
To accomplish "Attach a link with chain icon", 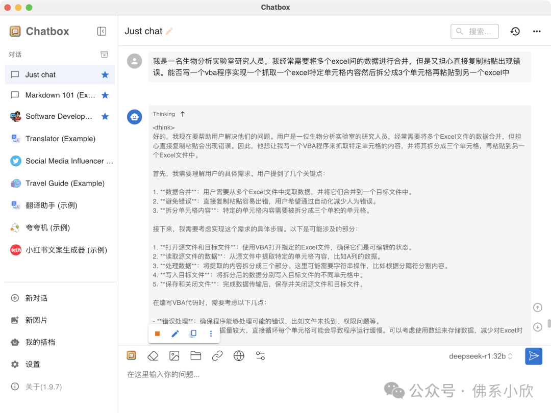I will point(217,356).
